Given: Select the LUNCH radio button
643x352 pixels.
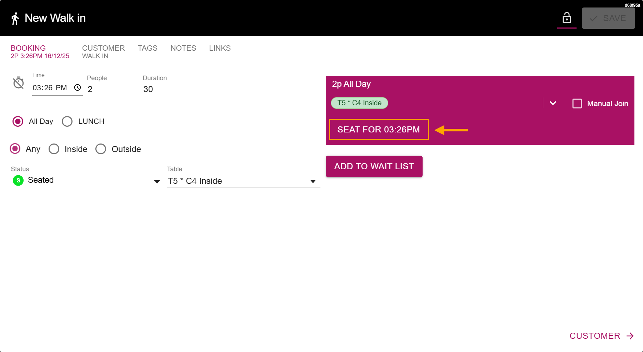Looking at the screenshot, I should 67,121.
